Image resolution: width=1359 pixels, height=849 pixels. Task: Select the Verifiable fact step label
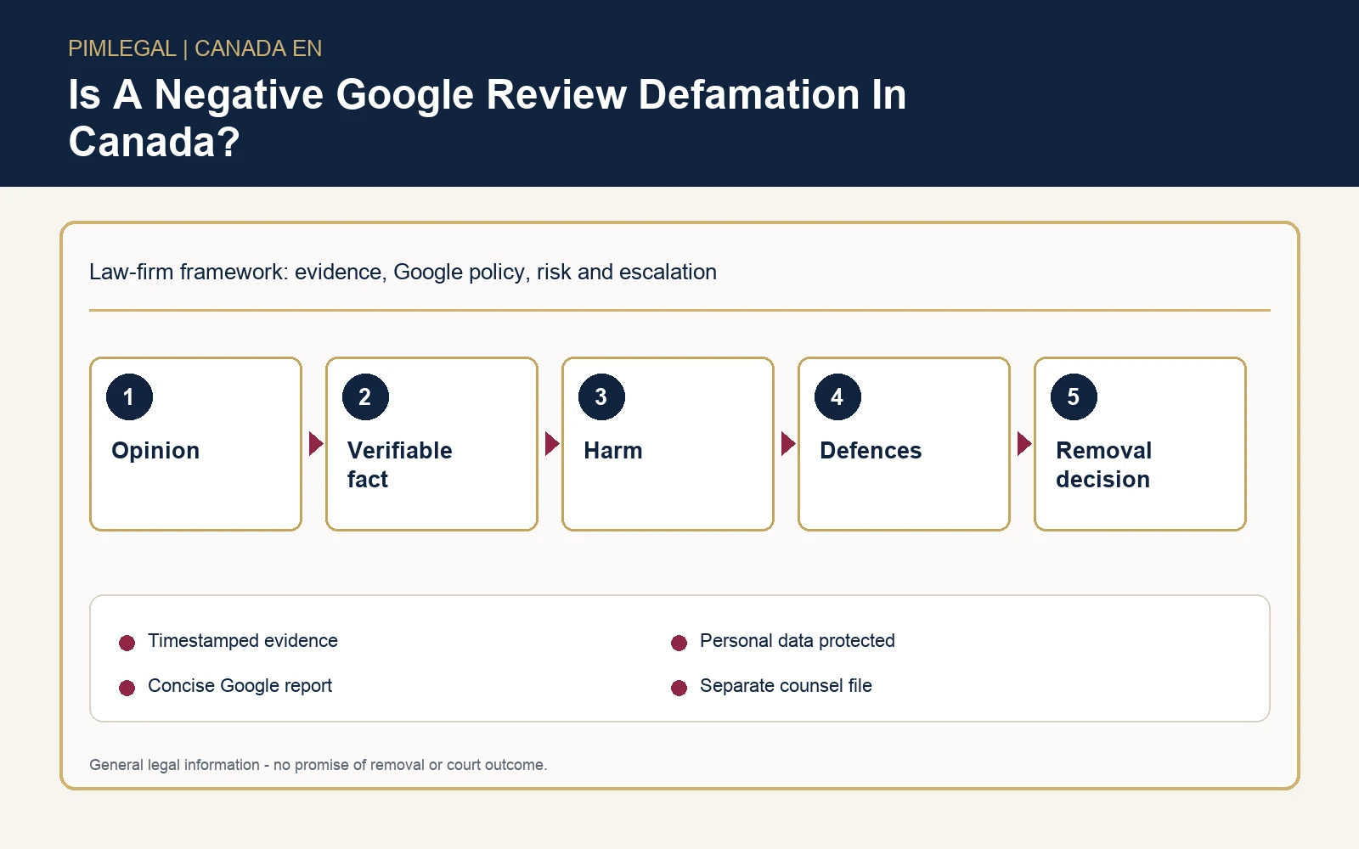click(x=399, y=464)
